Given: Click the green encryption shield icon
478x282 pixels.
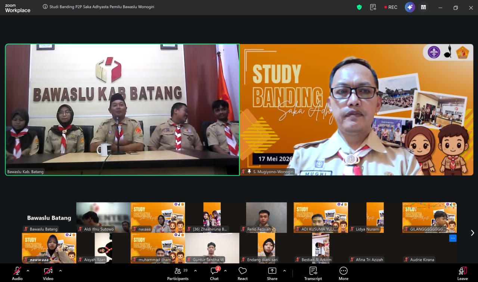Looking at the screenshot, I should click(x=359, y=7).
